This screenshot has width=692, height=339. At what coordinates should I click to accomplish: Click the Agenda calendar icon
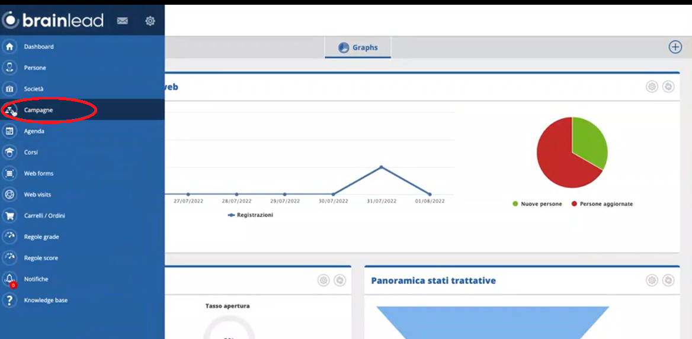point(9,131)
